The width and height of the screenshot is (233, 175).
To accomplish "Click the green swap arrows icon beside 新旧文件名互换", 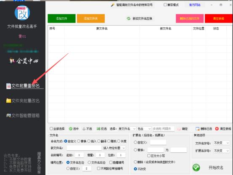I will (128, 18).
